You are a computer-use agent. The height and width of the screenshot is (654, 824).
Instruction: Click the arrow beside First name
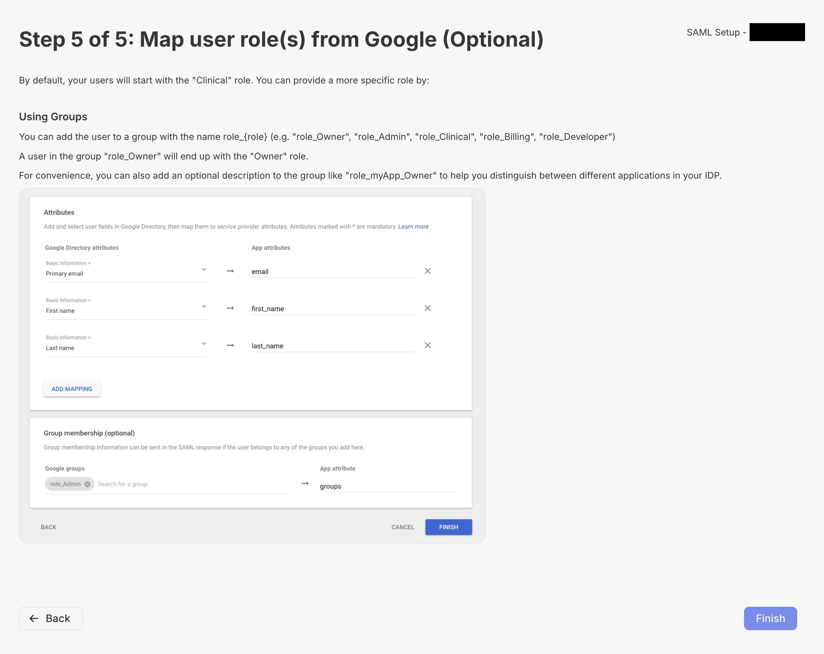(x=230, y=308)
